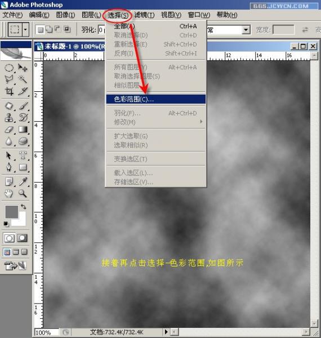Toggle Add to selection mode
321x338 pixels.
(49, 29)
